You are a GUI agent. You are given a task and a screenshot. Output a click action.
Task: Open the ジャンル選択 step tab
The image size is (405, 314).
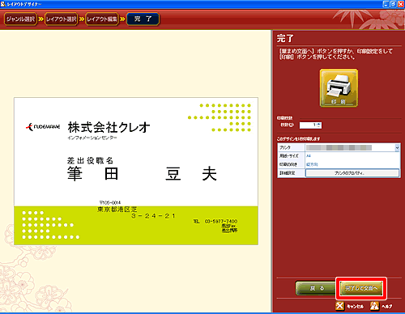[x=20, y=19]
